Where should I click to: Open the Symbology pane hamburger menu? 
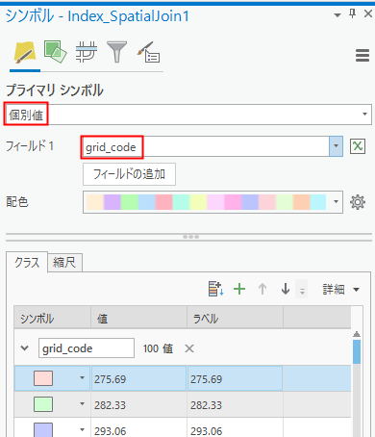click(x=362, y=56)
